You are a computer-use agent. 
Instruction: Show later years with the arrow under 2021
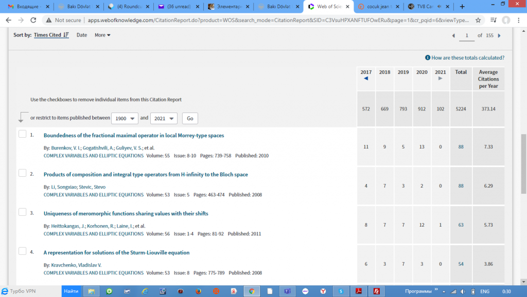[x=440, y=79]
